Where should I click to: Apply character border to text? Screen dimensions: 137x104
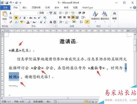click(x=55, y=13)
